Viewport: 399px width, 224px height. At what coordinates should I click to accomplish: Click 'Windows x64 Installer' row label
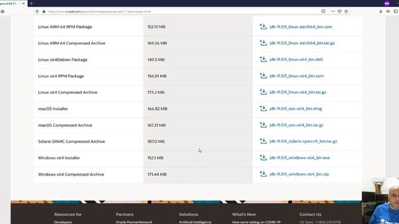coord(59,158)
